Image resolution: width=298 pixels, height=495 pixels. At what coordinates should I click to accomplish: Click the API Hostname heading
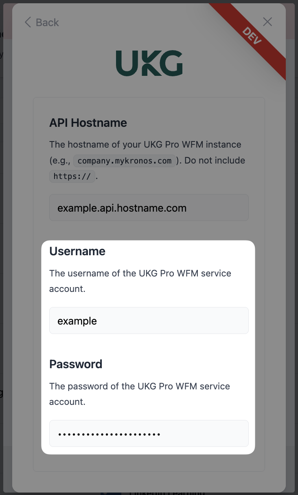point(88,123)
